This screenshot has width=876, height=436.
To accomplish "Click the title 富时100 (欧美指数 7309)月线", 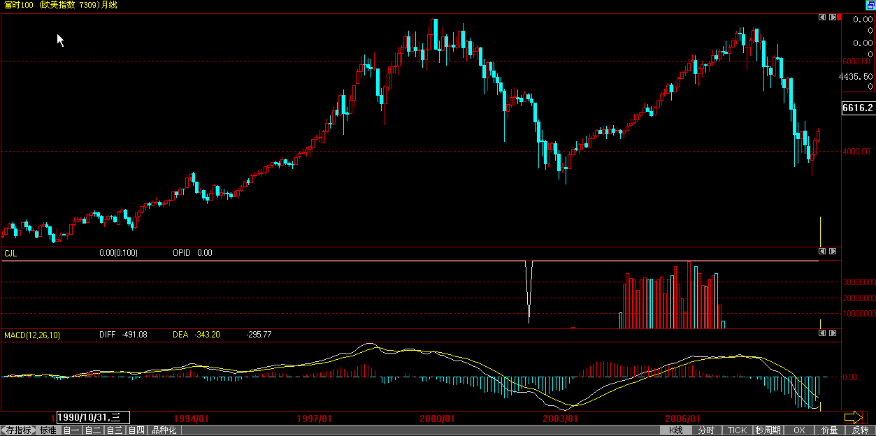I will point(61,5).
